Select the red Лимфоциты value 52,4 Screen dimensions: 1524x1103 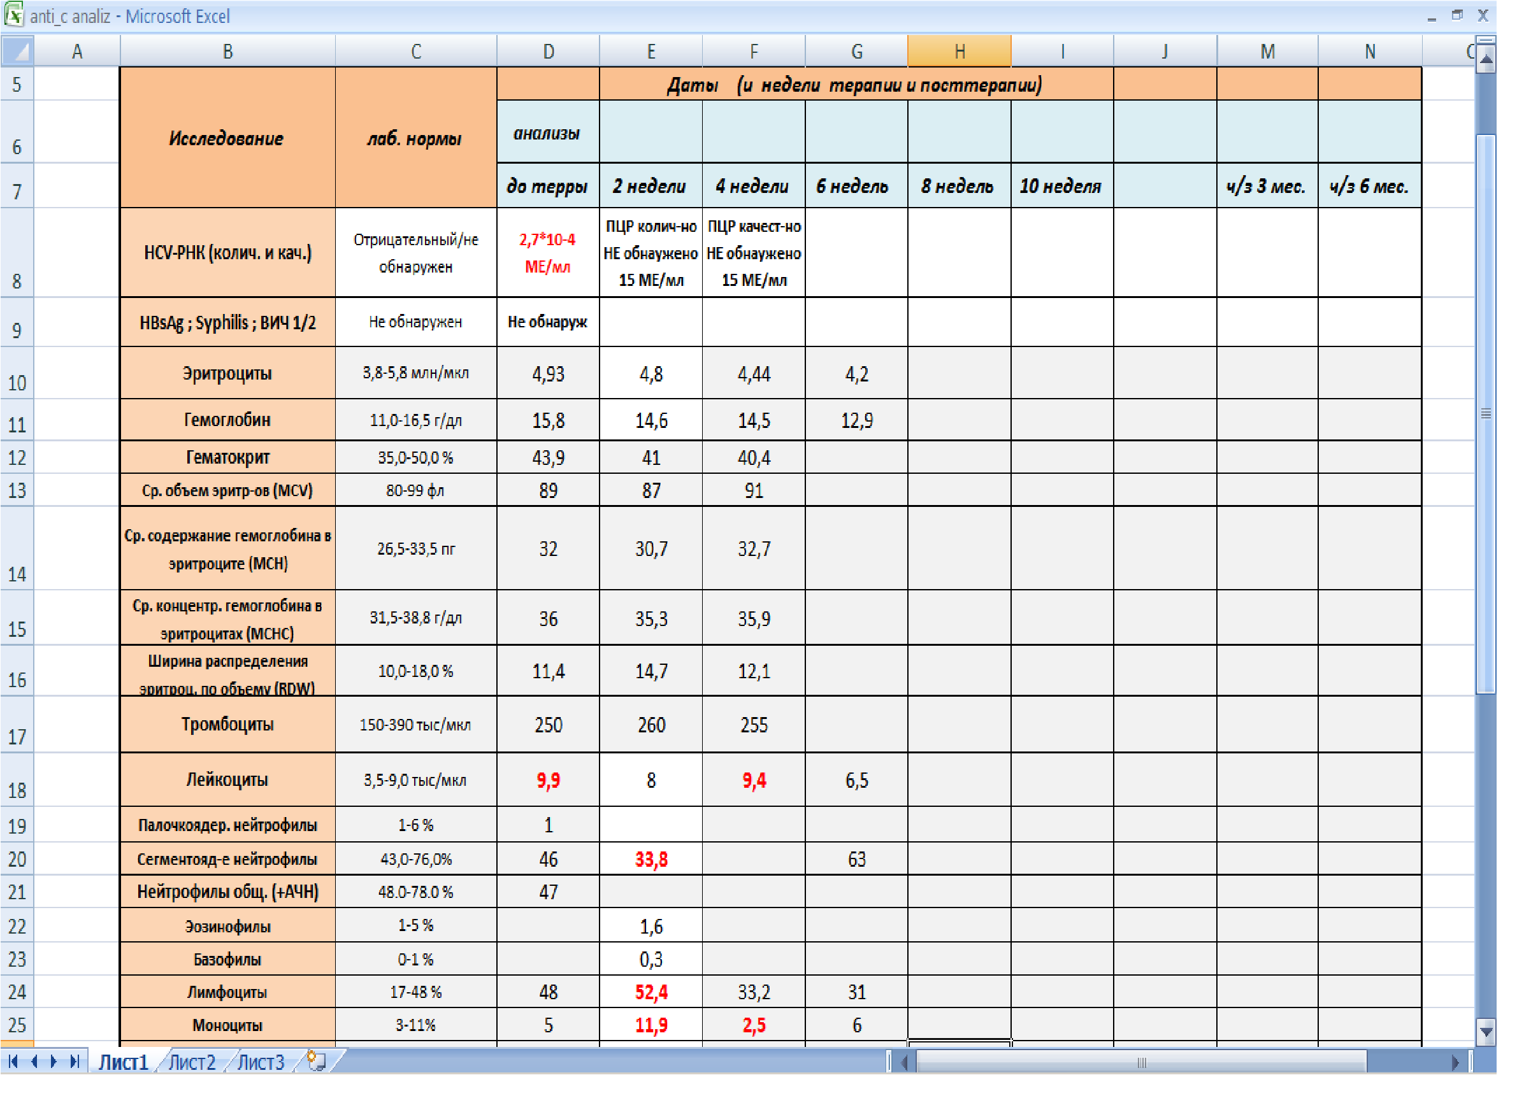click(x=651, y=992)
